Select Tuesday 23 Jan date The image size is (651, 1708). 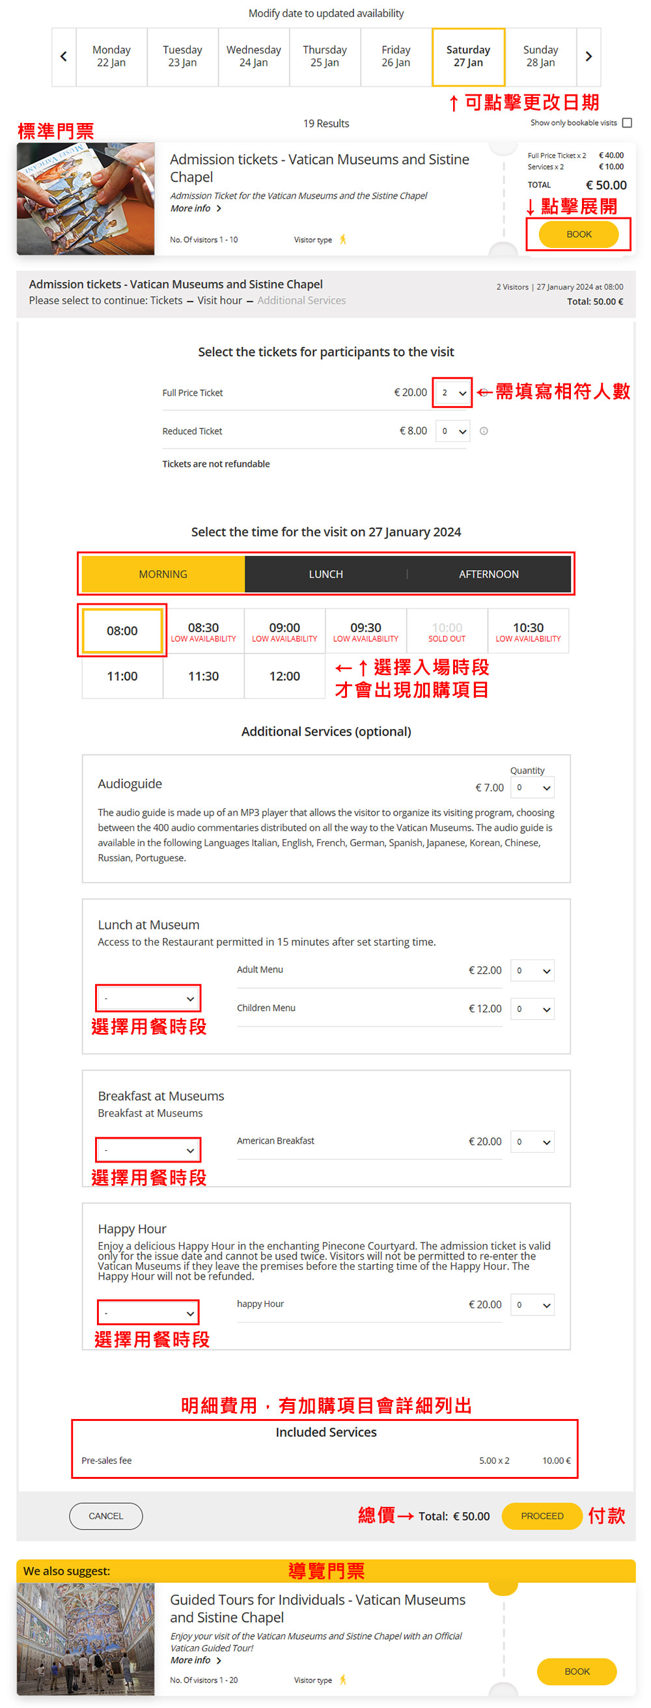pos(182,57)
